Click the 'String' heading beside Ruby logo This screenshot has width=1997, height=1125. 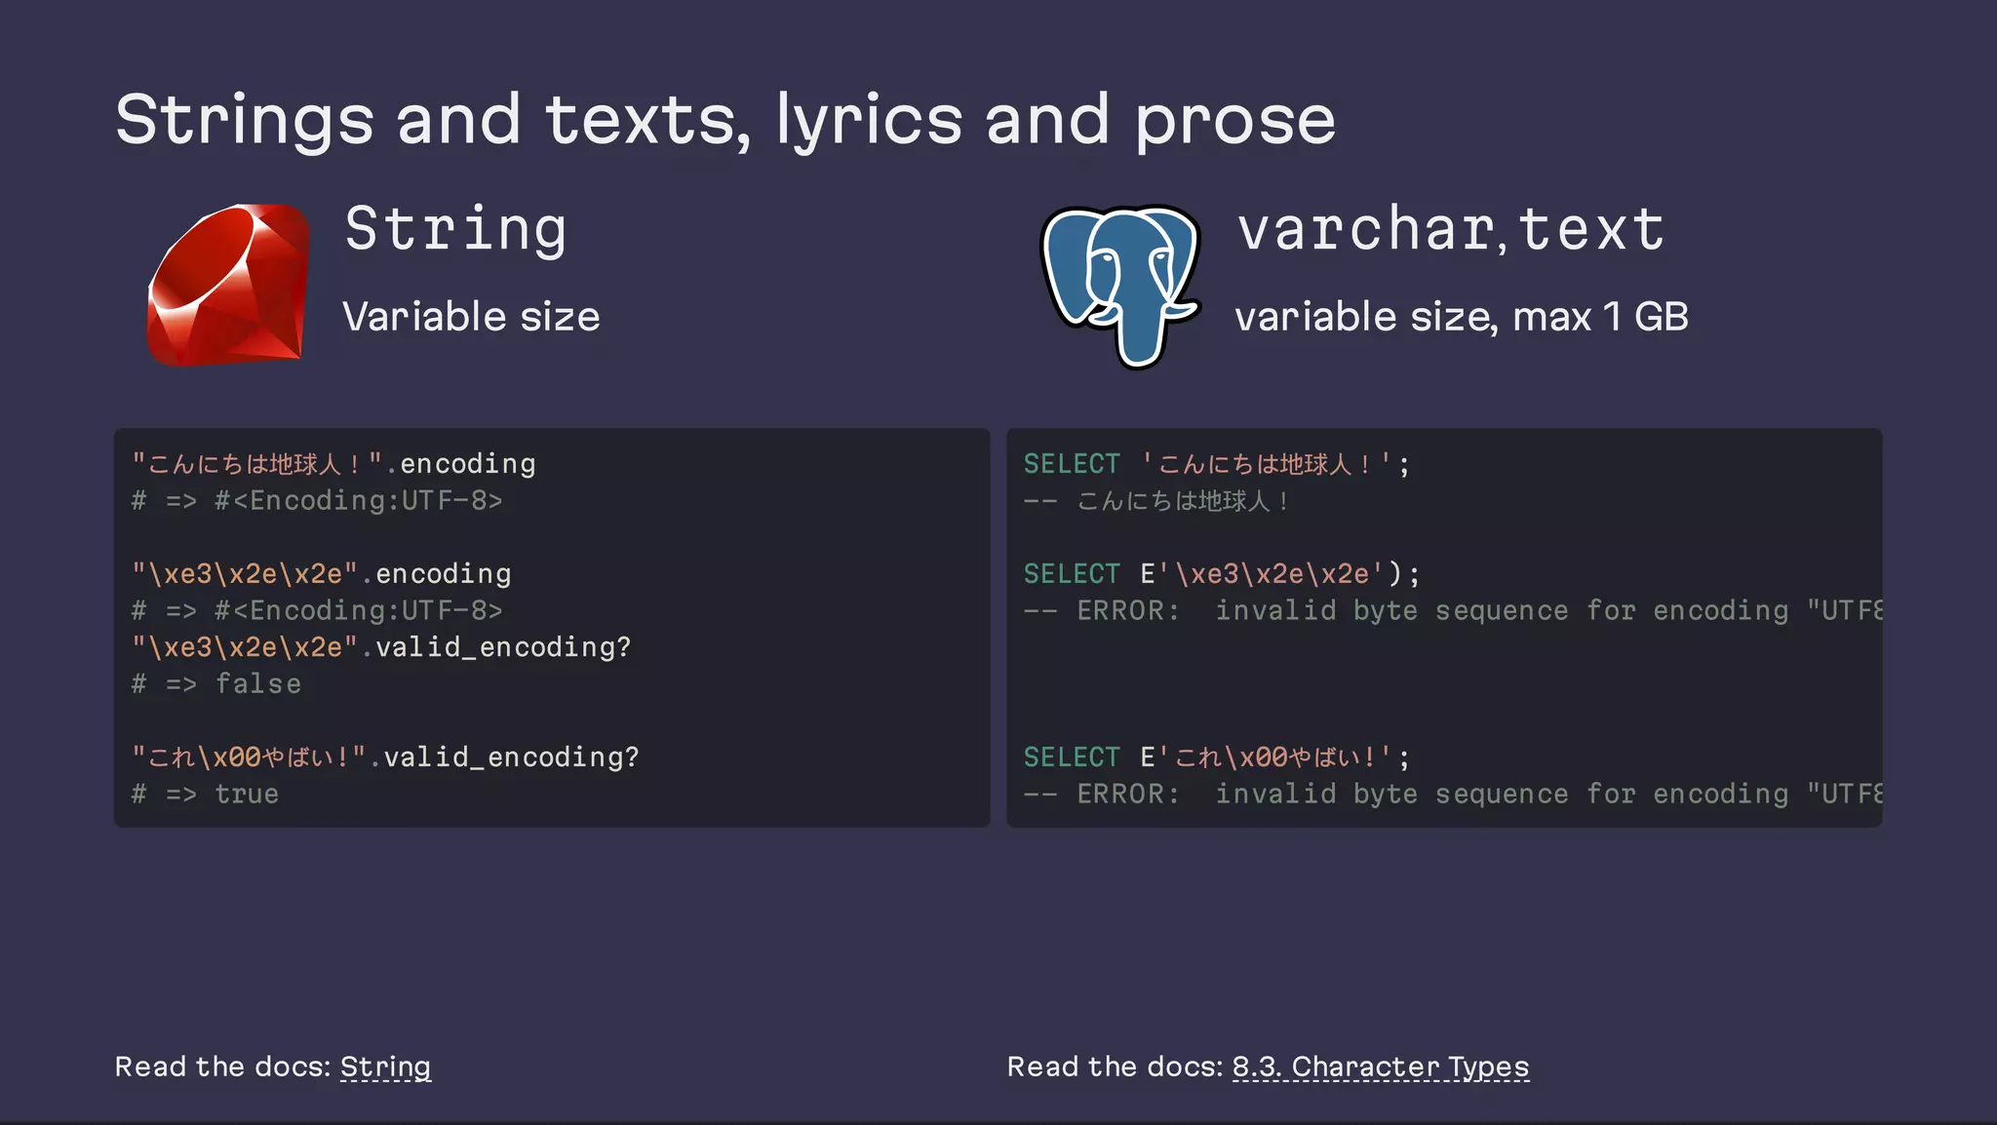[455, 229]
